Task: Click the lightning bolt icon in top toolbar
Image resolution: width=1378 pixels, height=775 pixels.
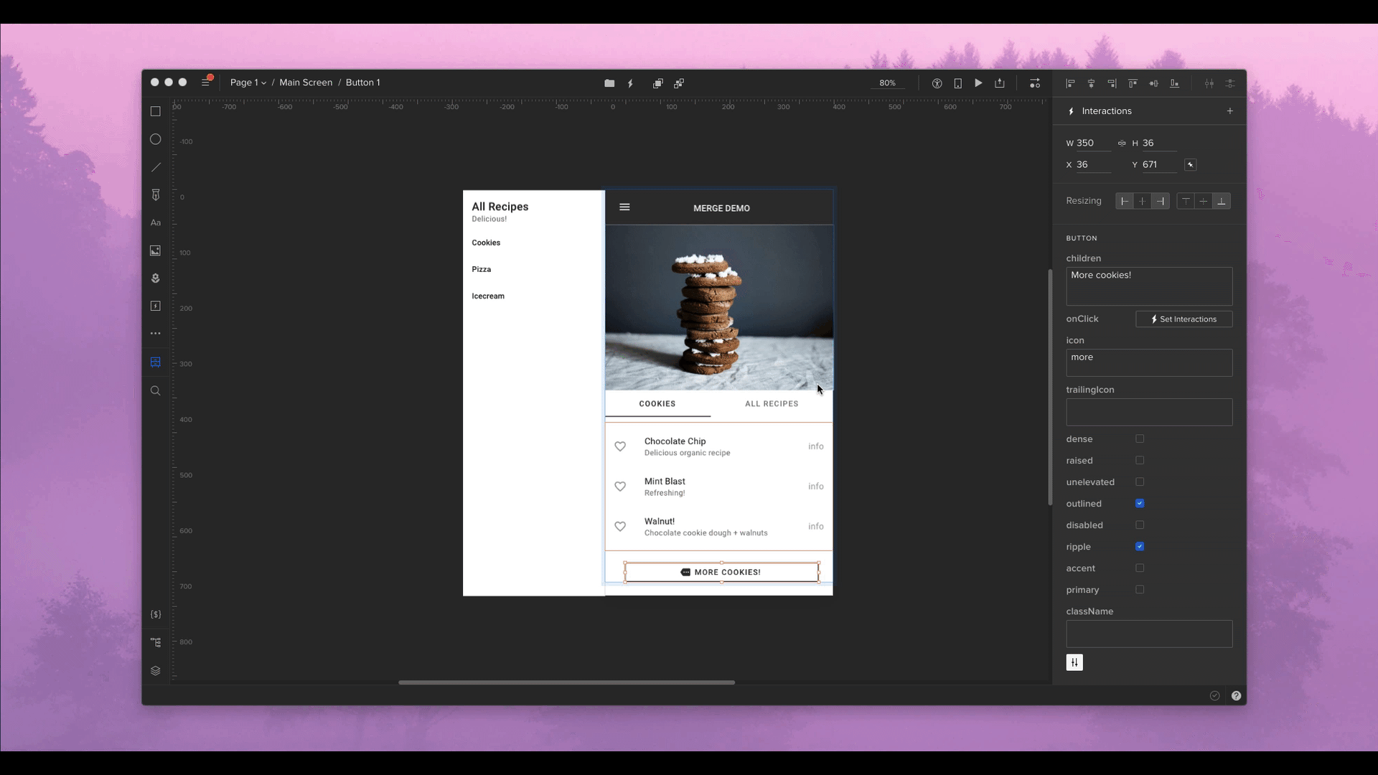Action: (x=631, y=83)
